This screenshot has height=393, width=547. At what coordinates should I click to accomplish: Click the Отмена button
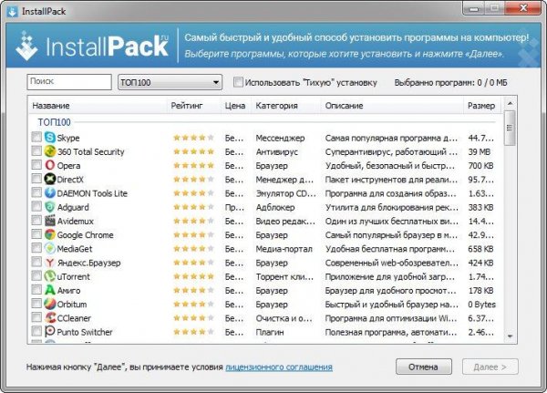[x=424, y=367]
